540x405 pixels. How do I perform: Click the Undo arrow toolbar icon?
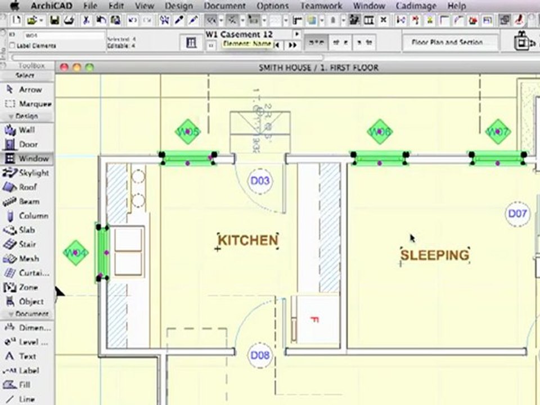point(133,21)
